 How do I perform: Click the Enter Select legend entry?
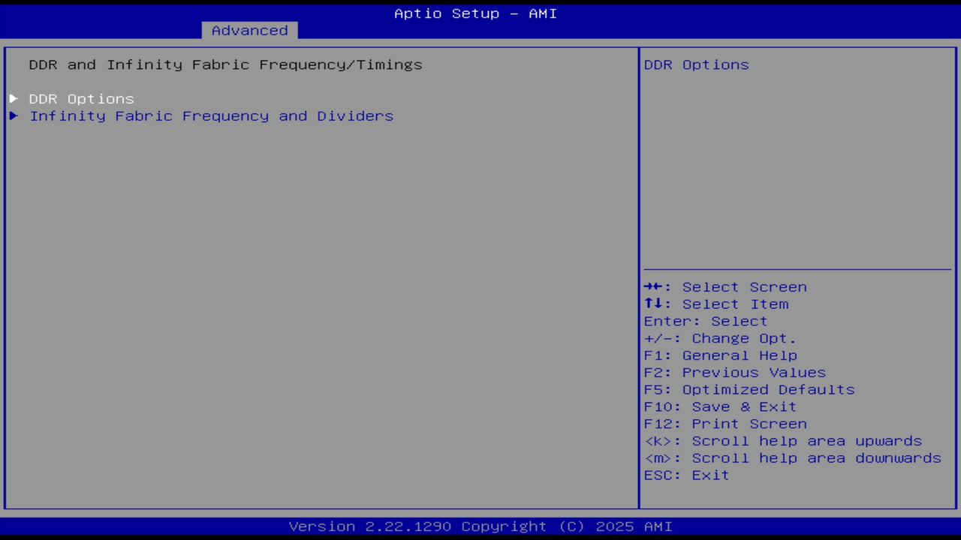pyautogui.click(x=705, y=321)
